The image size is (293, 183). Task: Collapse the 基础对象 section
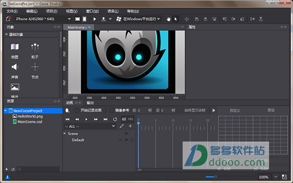point(6,34)
